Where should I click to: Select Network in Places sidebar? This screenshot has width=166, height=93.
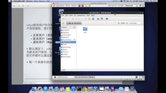[x=68, y=37]
